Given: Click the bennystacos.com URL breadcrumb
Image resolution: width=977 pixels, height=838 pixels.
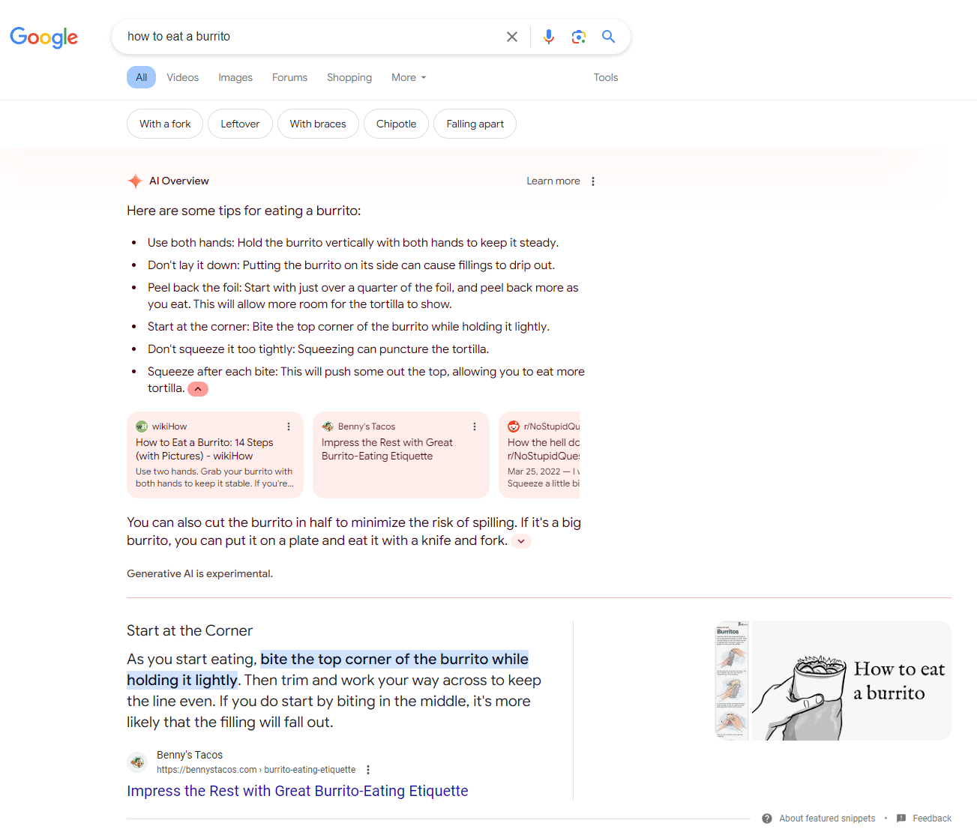Looking at the screenshot, I should point(256,770).
